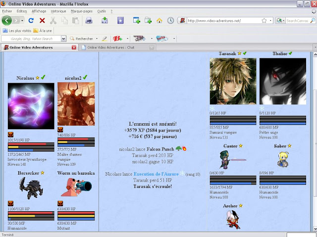Open the history dropdown next to Forward arrow
This screenshot has height=237, width=317.
pos(22,21)
